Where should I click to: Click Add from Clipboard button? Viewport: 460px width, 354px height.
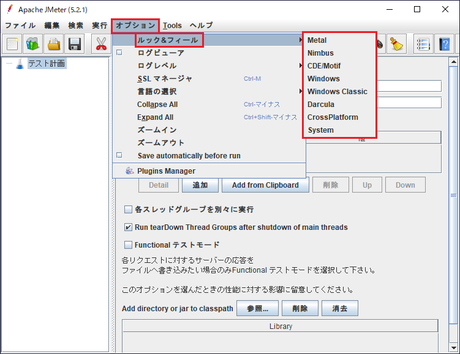coord(265,185)
